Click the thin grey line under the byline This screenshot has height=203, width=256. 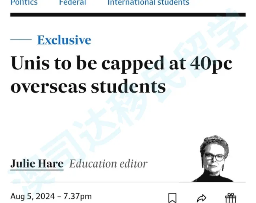98,182
